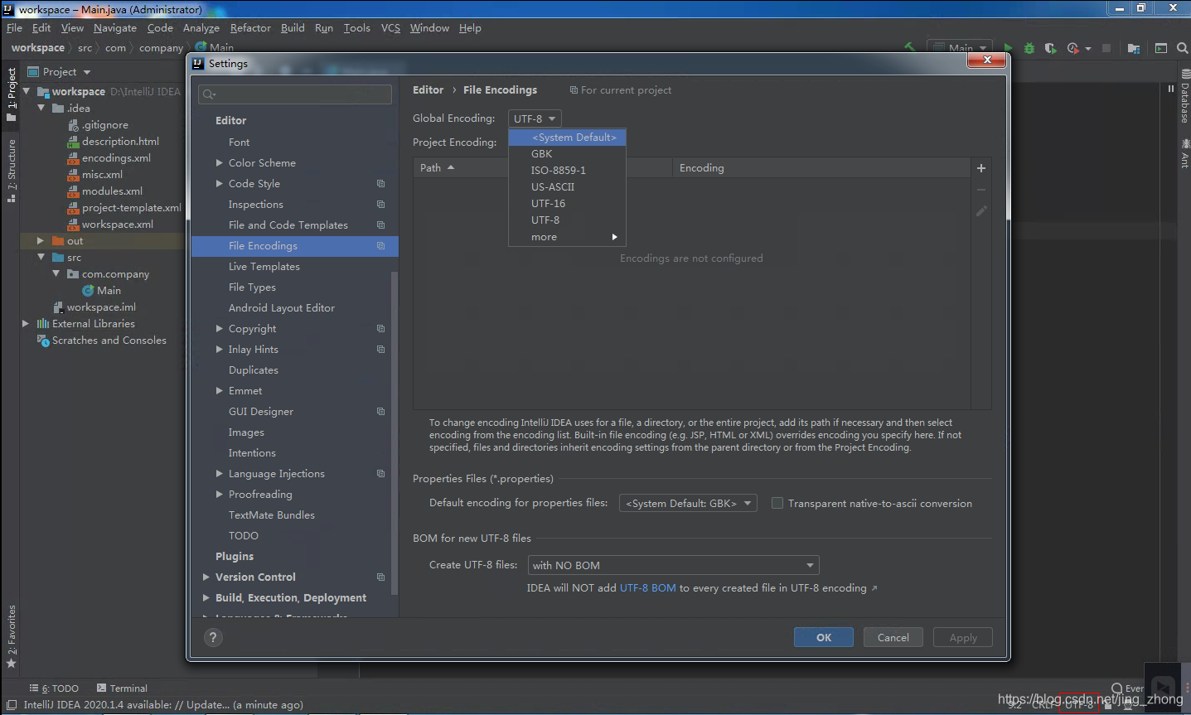Expand Build, Execution, Deployment section
The height and width of the screenshot is (715, 1191).
tap(206, 598)
